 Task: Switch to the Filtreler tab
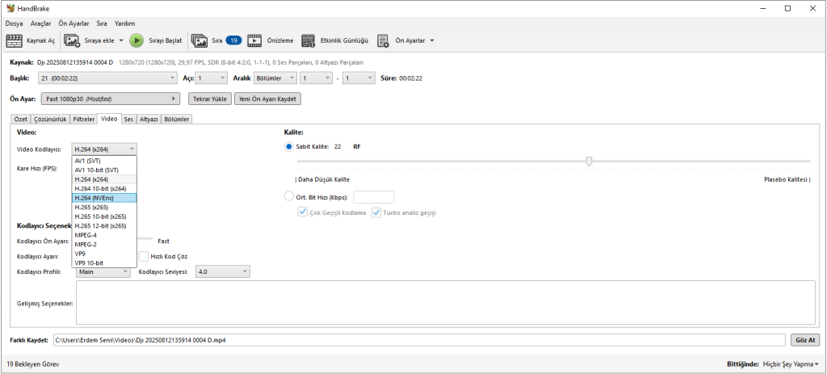(83, 120)
